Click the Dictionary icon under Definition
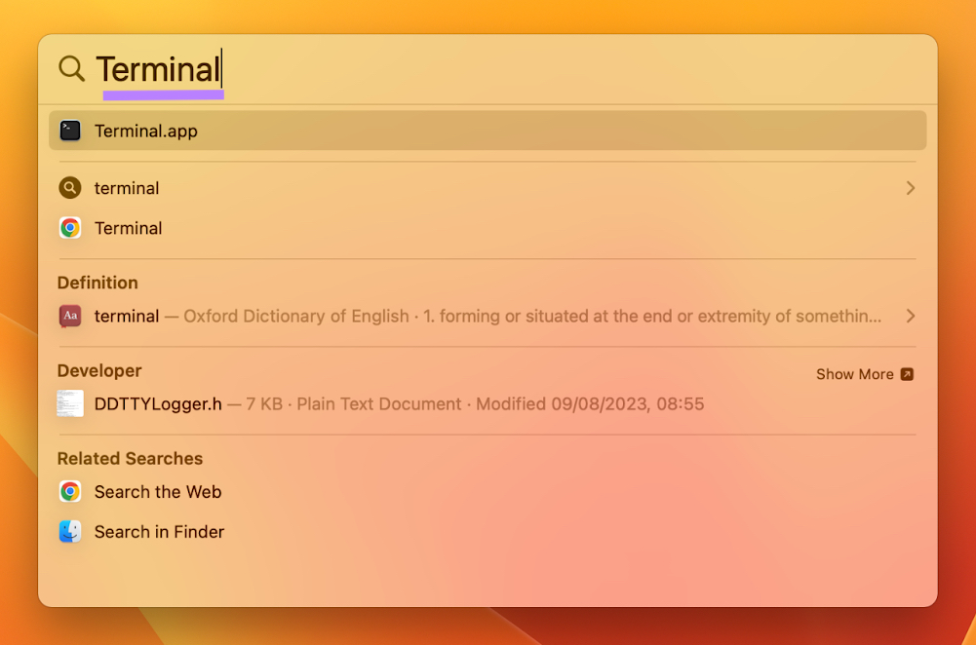Screen dimensions: 976x645 pos(70,316)
